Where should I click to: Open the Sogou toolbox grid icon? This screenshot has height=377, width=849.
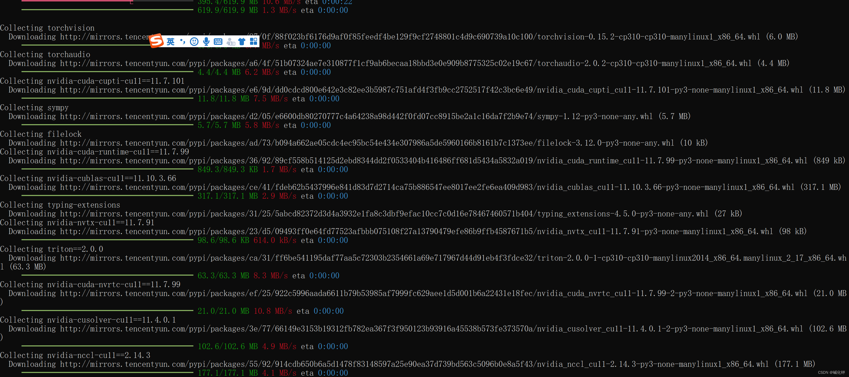[254, 42]
